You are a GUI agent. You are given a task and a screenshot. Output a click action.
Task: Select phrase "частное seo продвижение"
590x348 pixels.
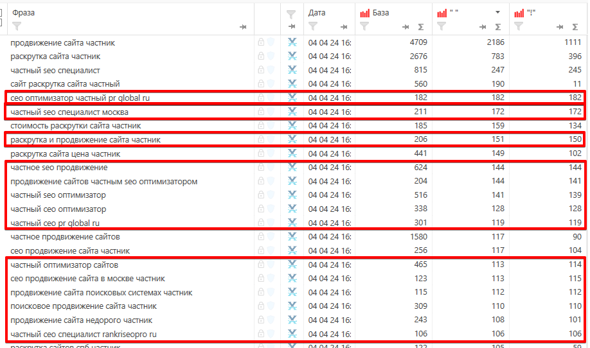(59, 167)
